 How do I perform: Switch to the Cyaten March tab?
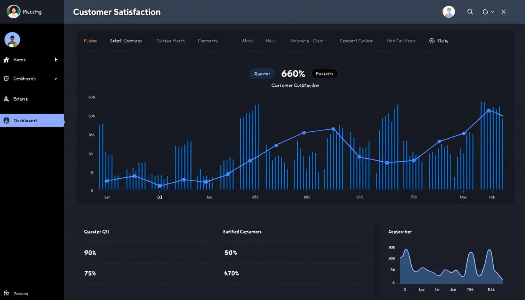coord(170,41)
